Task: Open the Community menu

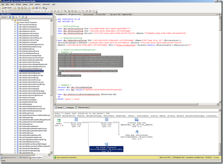Action: 46,4
